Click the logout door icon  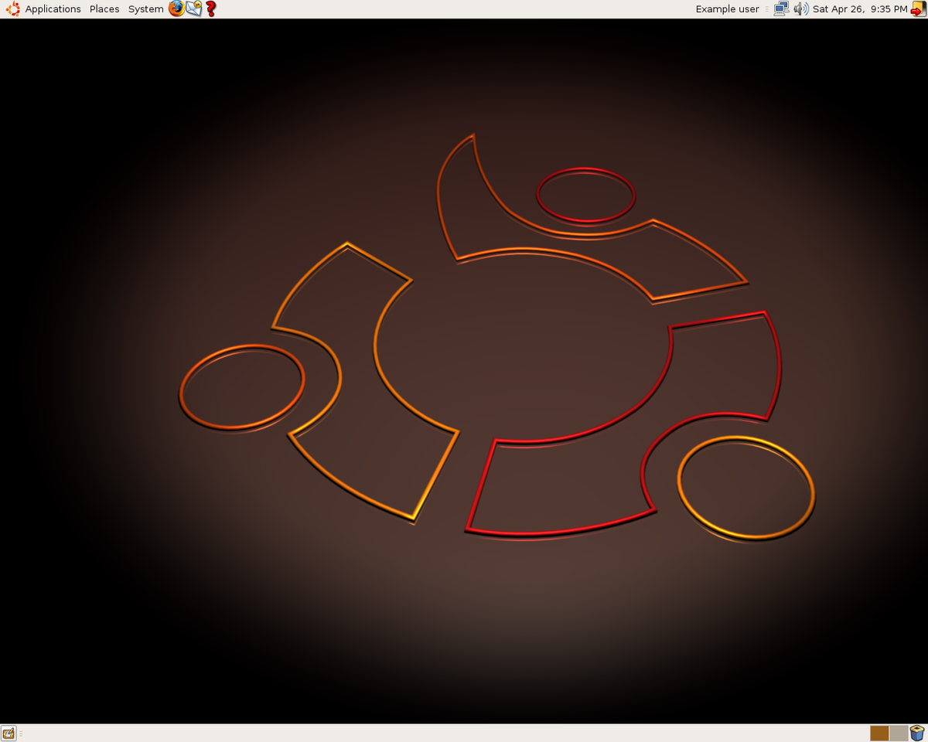pyautogui.click(x=919, y=9)
